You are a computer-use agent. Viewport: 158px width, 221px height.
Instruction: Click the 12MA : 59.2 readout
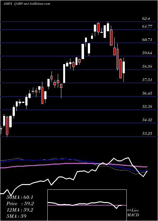20,210
